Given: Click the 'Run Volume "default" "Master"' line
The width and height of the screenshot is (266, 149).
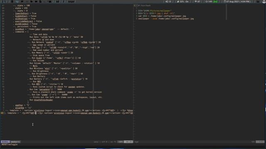Looking at the screenshot, I should click(x=64, y=63).
